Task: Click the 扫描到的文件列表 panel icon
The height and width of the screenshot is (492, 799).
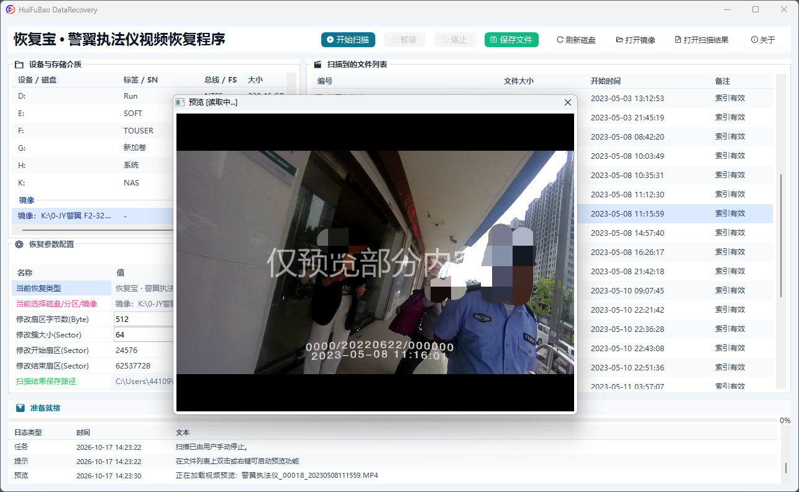Action: pos(317,65)
